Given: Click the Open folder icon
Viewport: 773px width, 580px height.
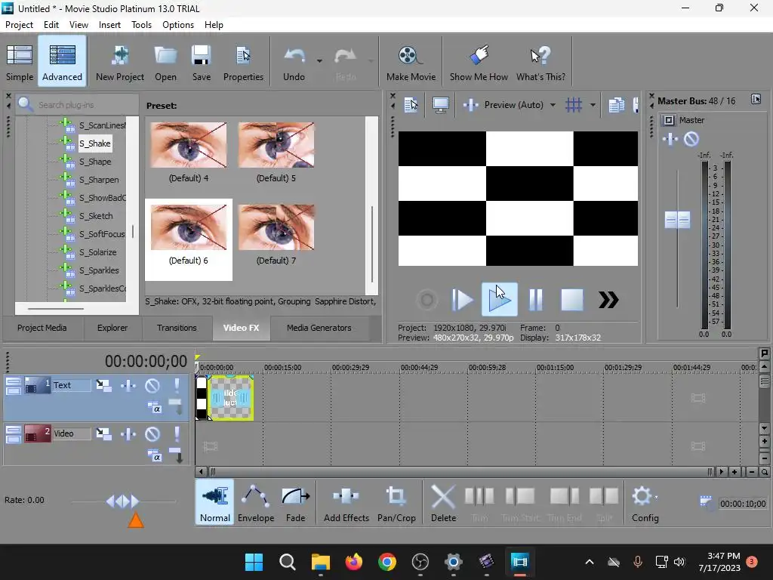Looking at the screenshot, I should (x=165, y=62).
